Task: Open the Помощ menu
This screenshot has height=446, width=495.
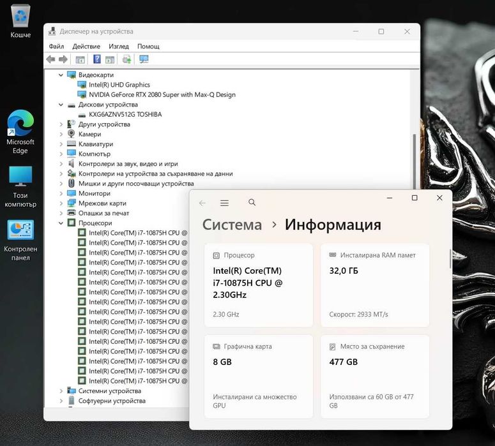Action: [148, 47]
